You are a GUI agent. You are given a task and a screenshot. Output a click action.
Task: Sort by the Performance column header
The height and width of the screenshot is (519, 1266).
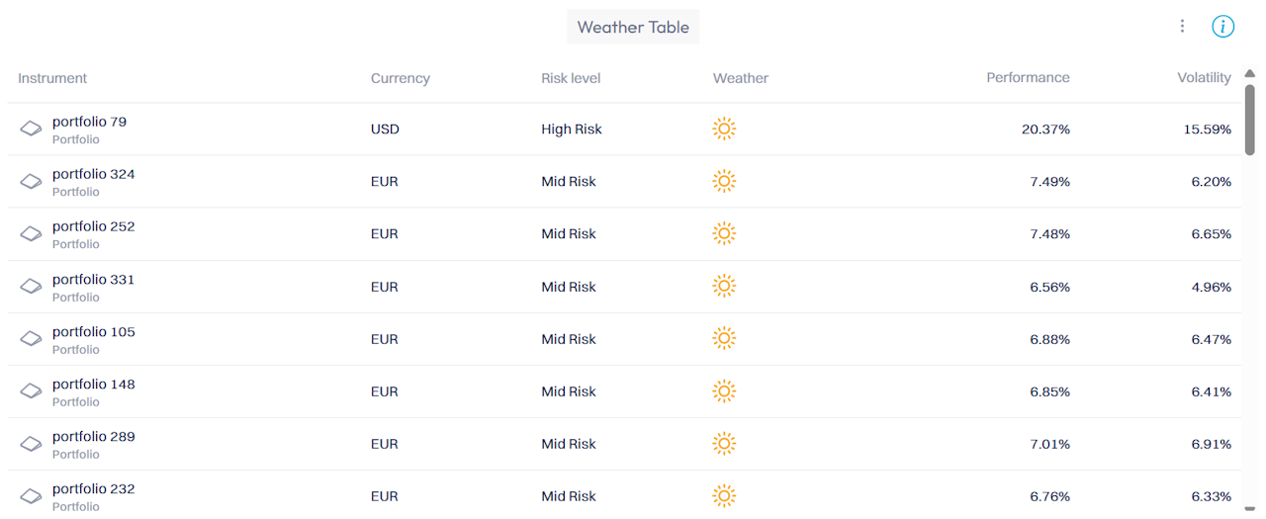[1028, 77]
